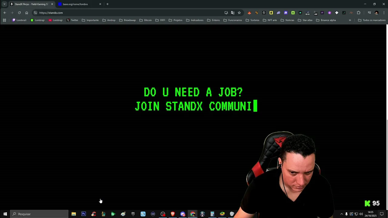
Task: Open the Enterro bookmark folder
Action: click(x=213, y=20)
